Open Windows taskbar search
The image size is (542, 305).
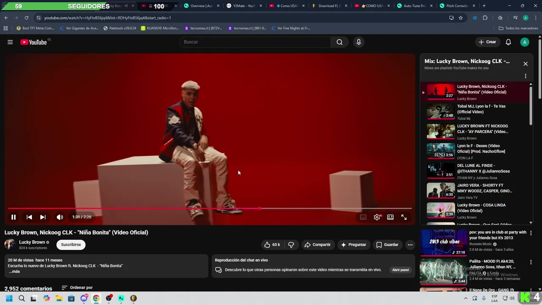point(22,298)
